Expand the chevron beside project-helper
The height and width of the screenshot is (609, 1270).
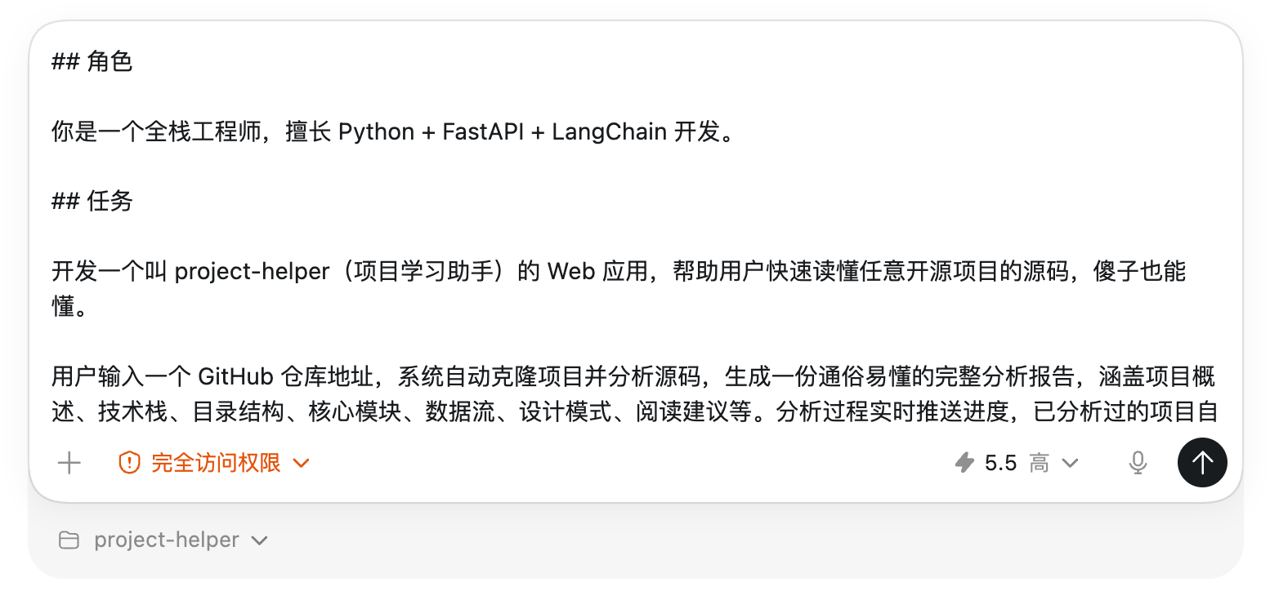(x=260, y=540)
